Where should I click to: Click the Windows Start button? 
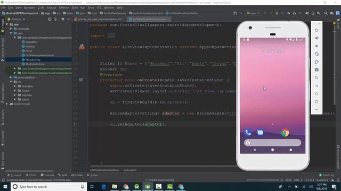5,186
